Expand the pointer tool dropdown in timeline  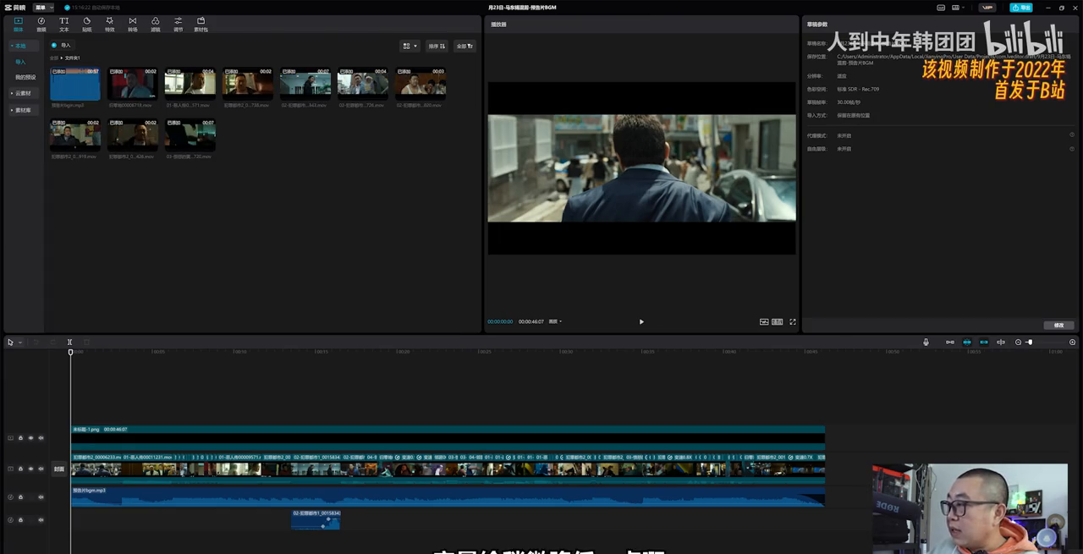point(19,343)
